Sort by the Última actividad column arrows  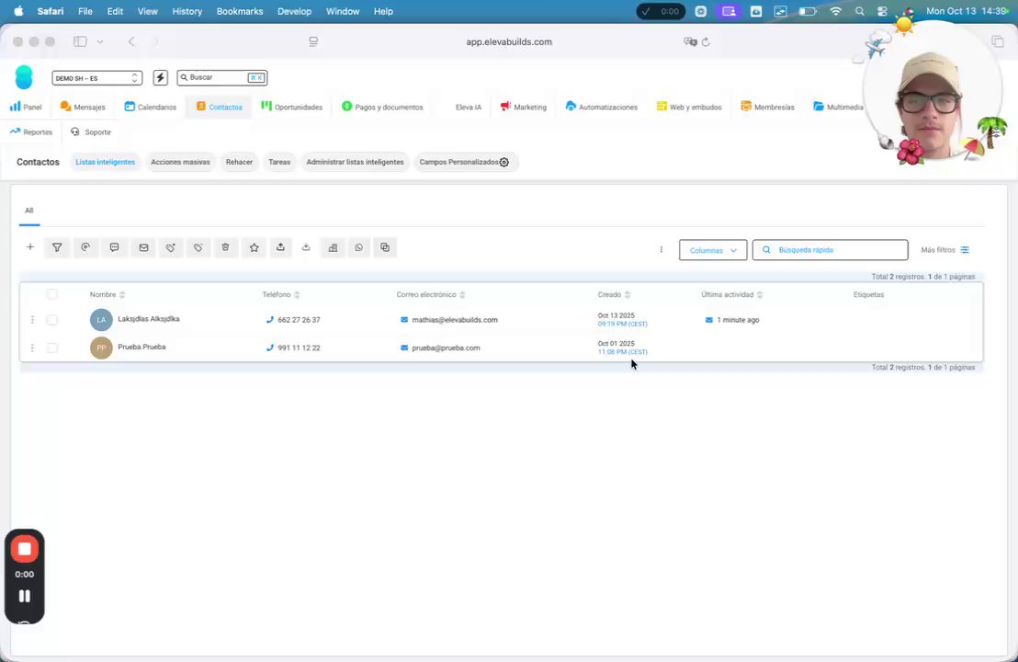(x=760, y=295)
